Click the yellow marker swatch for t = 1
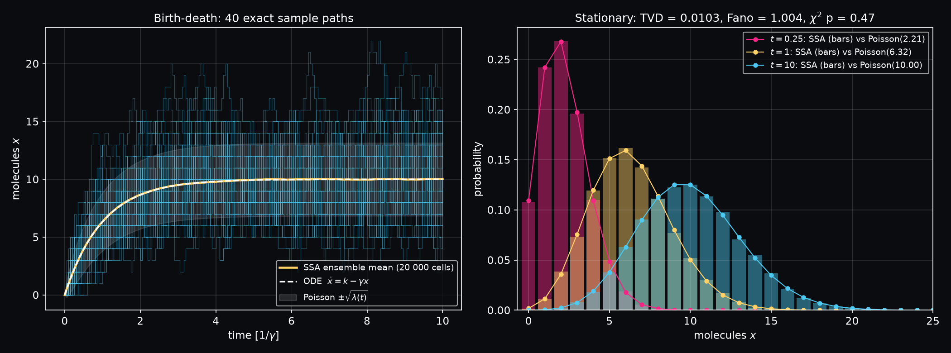Image resolution: width=951 pixels, height=353 pixels. point(755,52)
